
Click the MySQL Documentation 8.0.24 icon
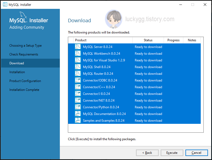coord(78,114)
